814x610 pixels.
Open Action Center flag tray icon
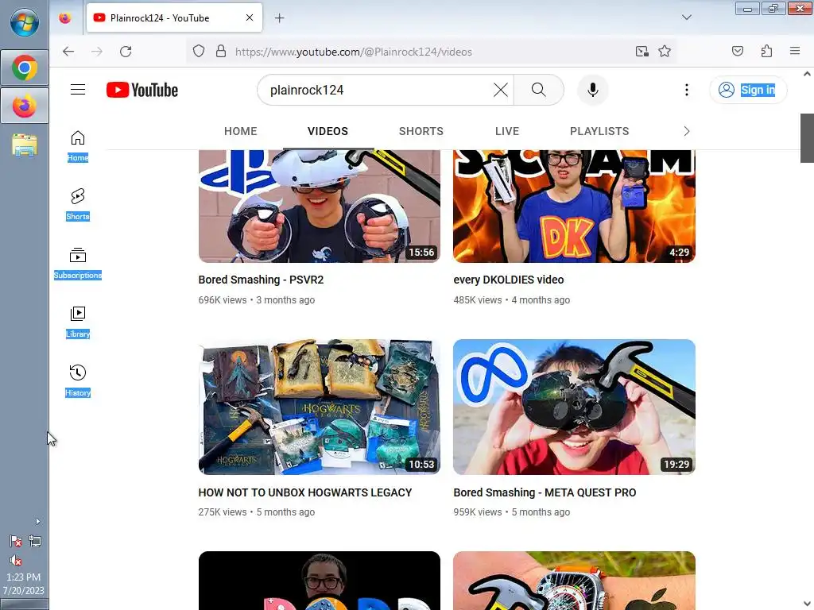click(x=16, y=542)
